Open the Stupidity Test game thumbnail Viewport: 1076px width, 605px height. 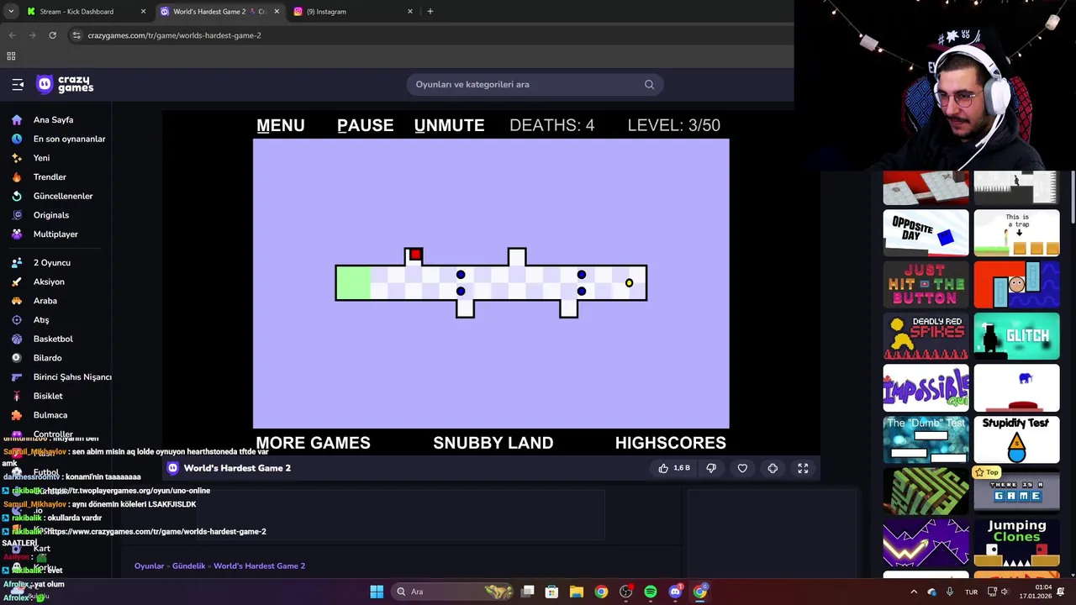1016,439
